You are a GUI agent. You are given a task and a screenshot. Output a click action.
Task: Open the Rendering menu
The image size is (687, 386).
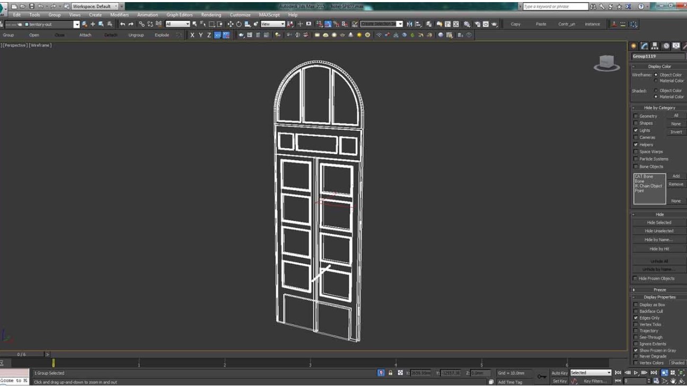point(210,15)
